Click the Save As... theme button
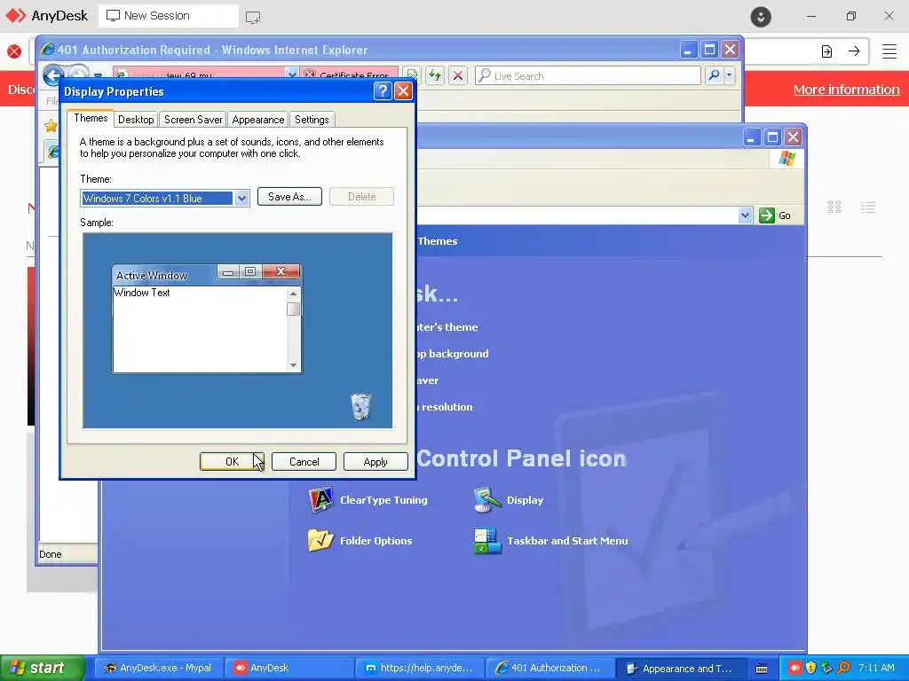Image resolution: width=909 pixels, height=681 pixels. (x=289, y=197)
